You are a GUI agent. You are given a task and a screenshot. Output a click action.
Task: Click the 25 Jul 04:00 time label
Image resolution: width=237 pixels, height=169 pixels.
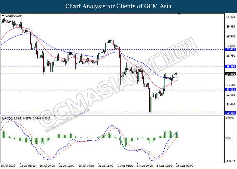coord(86,166)
